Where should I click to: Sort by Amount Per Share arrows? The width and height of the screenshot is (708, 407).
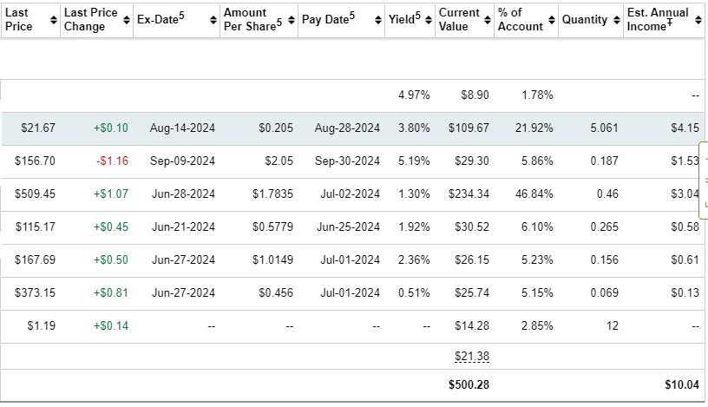[291, 20]
